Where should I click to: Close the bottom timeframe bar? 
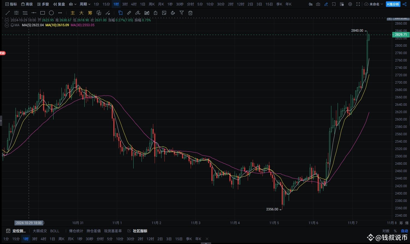click(x=207, y=239)
